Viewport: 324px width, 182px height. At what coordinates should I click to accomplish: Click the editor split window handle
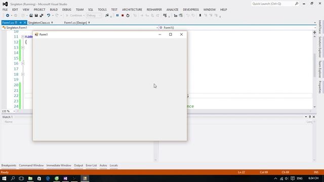[x=314, y=32]
